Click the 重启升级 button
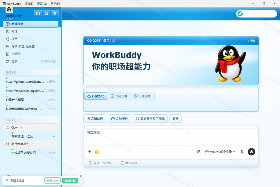280x187 pixels. (x=70, y=181)
